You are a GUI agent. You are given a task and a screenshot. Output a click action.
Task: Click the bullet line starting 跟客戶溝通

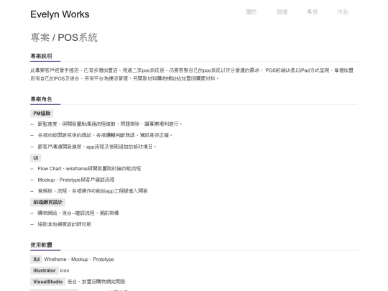97,147
